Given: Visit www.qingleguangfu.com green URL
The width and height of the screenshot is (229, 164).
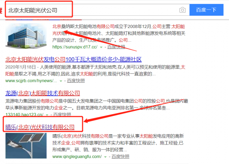Looking at the screenshot, I should pos(77,156).
